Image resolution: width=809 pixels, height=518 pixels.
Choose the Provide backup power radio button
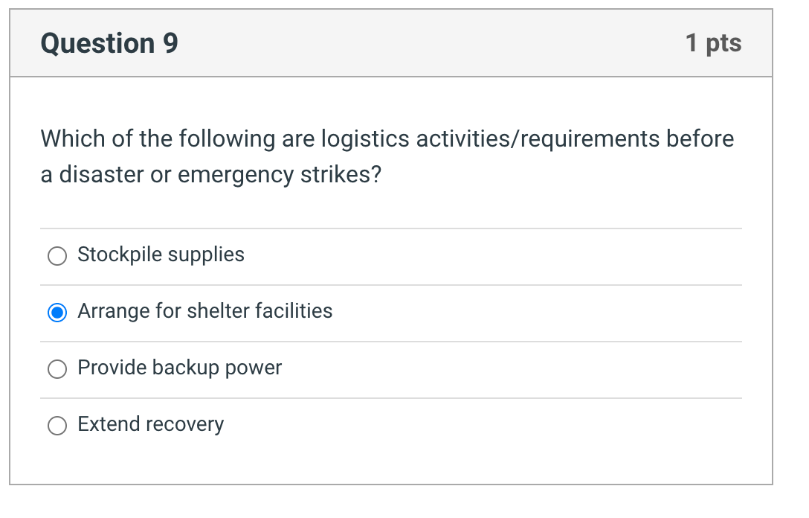(57, 369)
